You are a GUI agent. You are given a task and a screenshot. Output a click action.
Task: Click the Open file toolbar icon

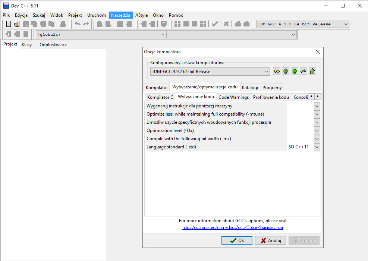coord(17,24)
